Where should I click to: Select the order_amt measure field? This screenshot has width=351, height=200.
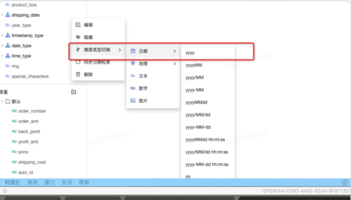[28, 121]
